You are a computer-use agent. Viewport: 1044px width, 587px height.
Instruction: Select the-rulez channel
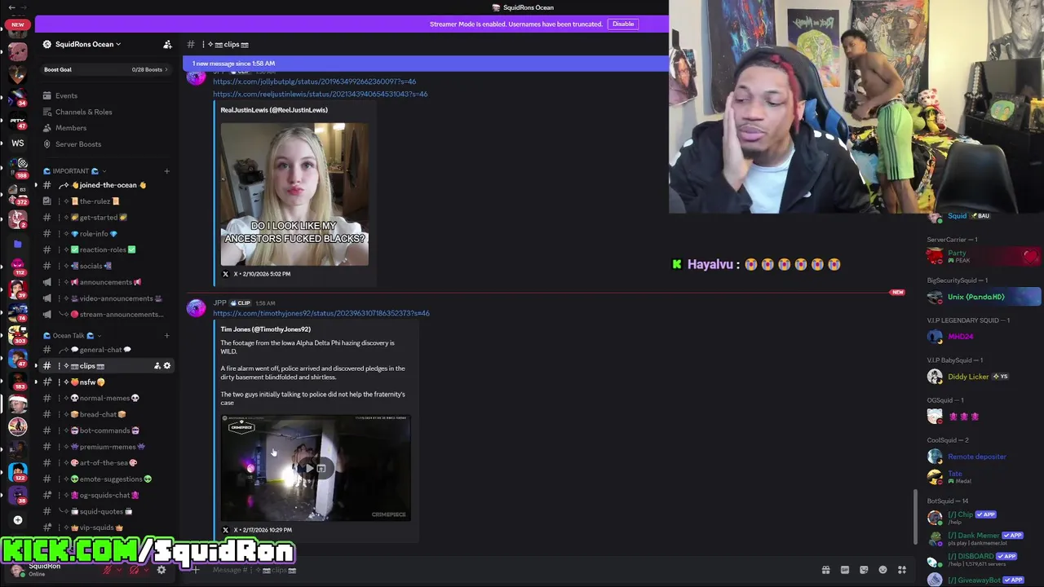(106, 201)
